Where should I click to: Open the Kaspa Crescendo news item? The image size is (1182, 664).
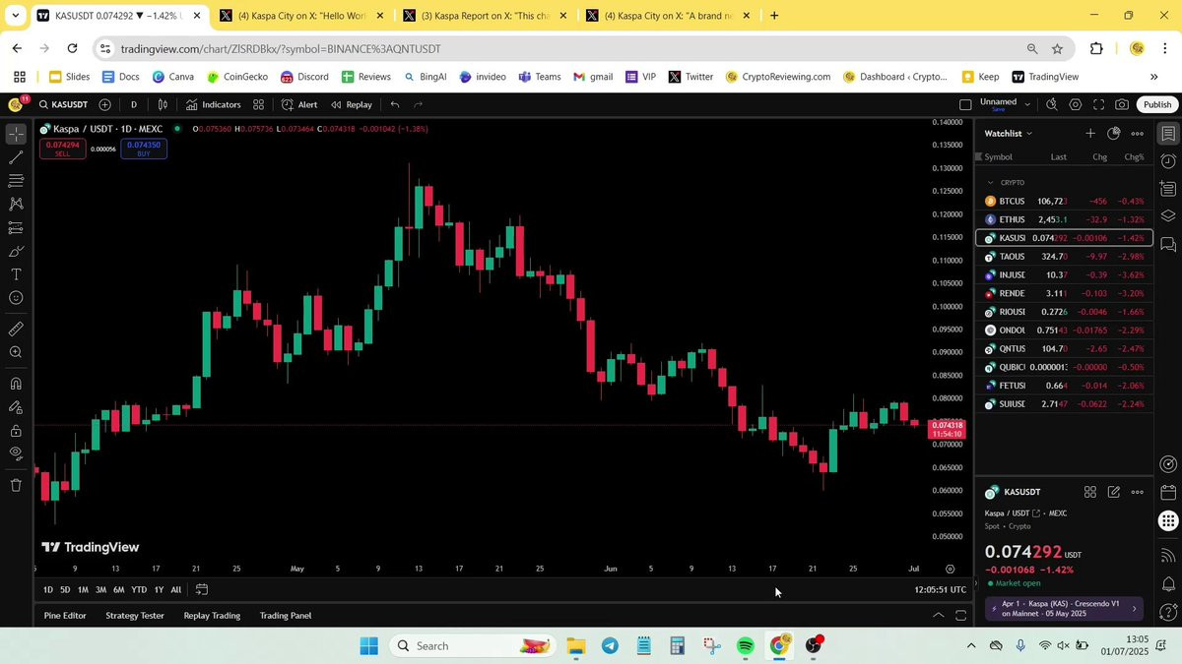point(1064,608)
